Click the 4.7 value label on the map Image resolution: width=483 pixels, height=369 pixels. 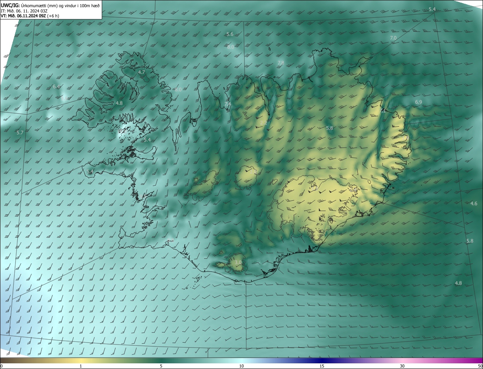(x=142, y=72)
